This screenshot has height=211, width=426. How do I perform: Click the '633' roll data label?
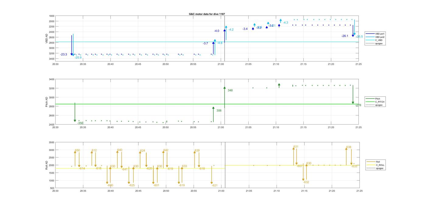point(184,166)
